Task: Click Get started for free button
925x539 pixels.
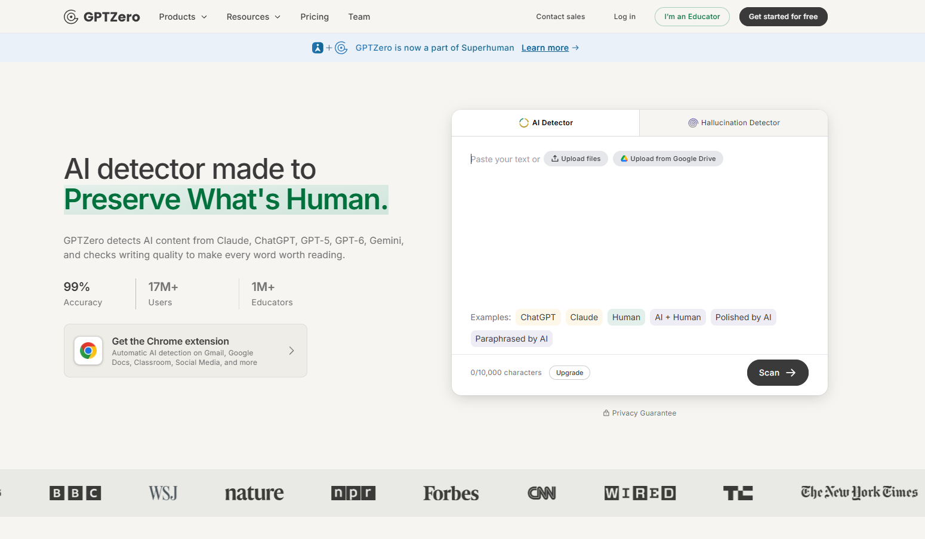Action: pyautogui.click(x=784, y=17)
